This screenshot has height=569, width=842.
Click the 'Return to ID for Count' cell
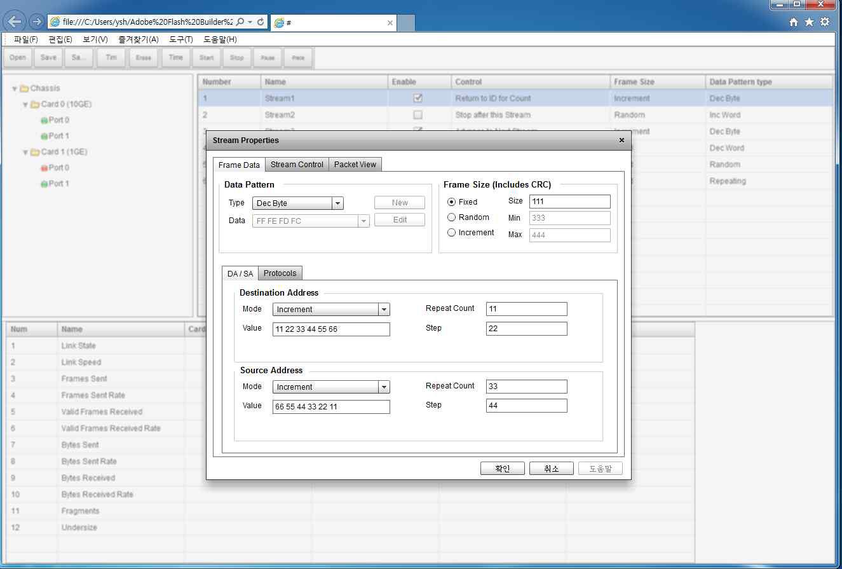(531, 99)
